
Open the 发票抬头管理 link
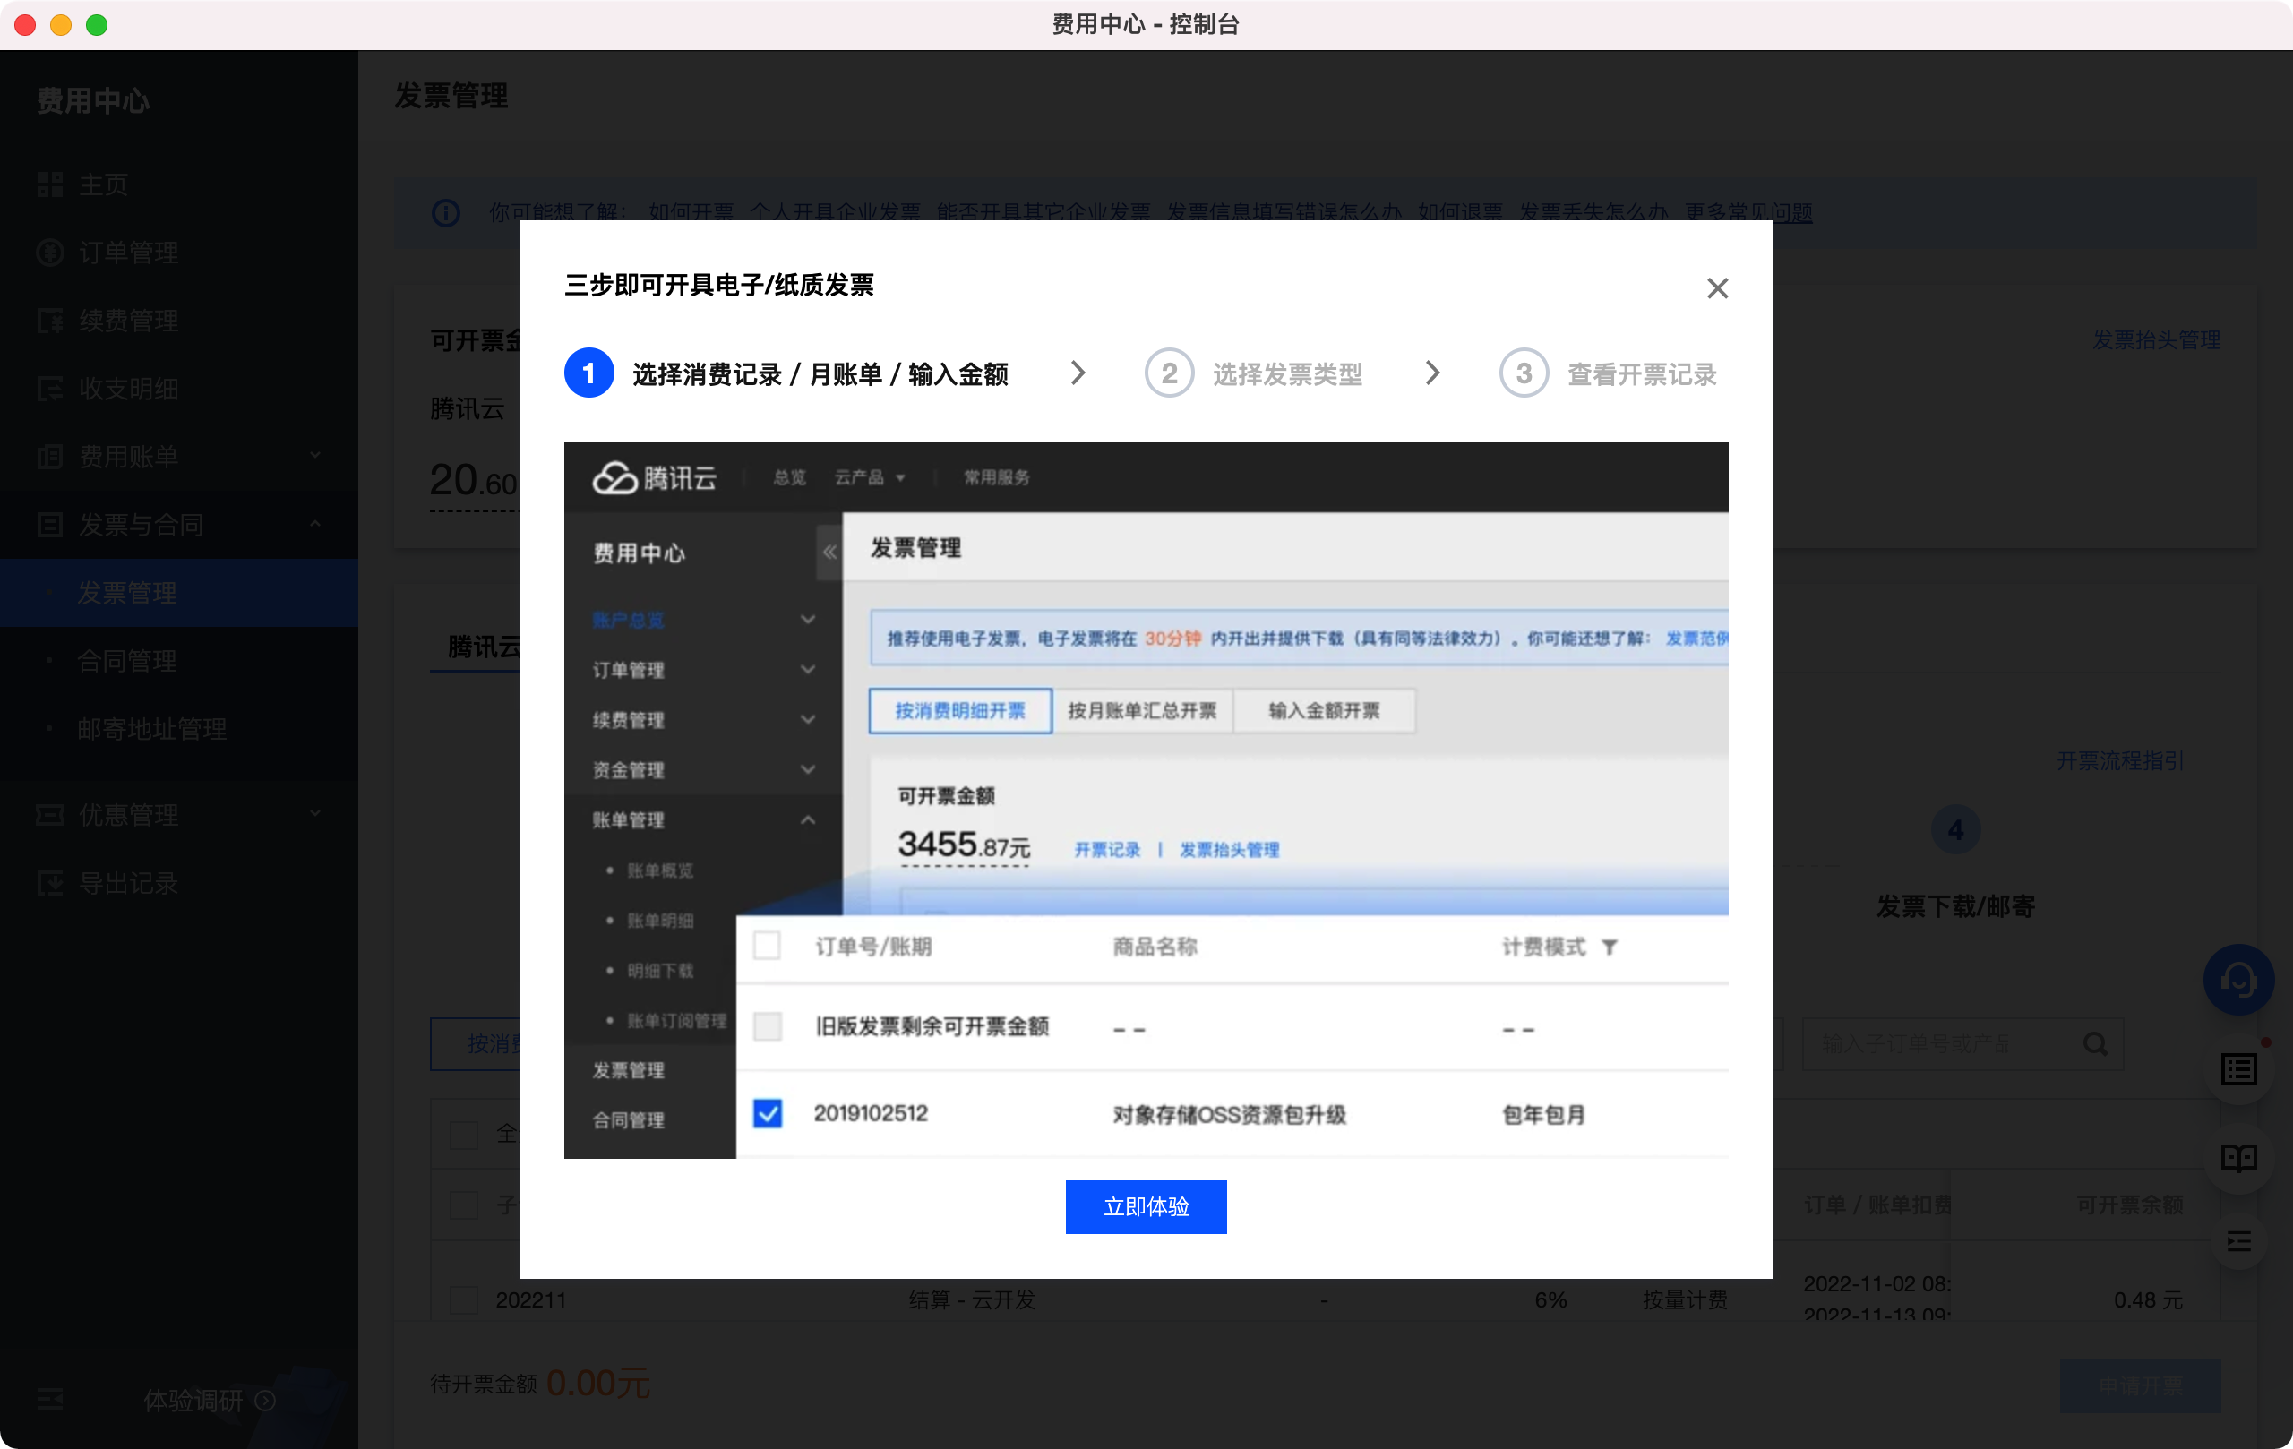[x=2155, y=340]
